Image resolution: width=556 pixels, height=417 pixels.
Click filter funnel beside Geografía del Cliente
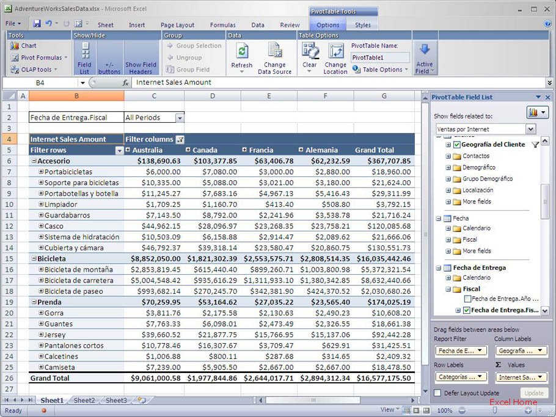535,144
